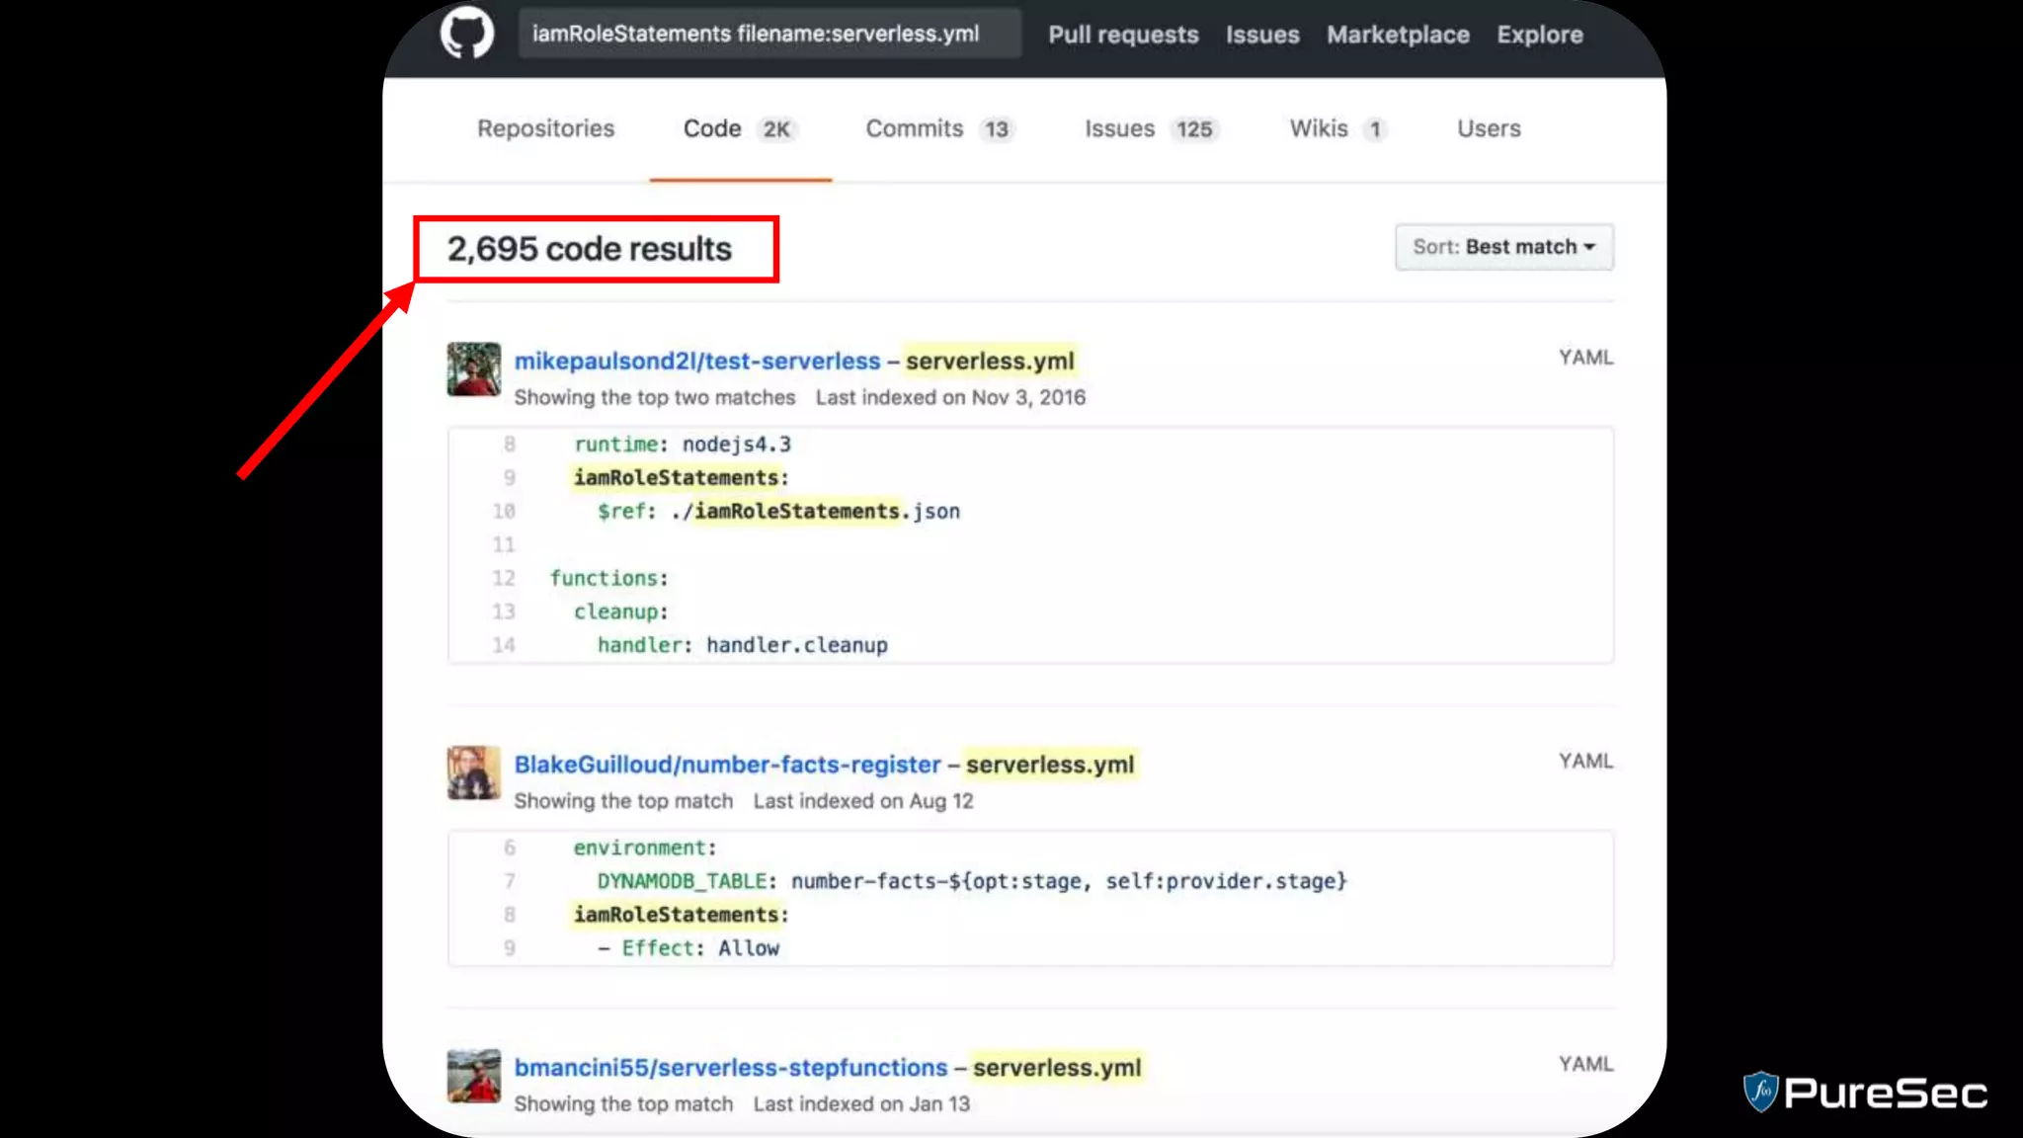
Task: Switch to the Repositories results tab
Action: 545,128
